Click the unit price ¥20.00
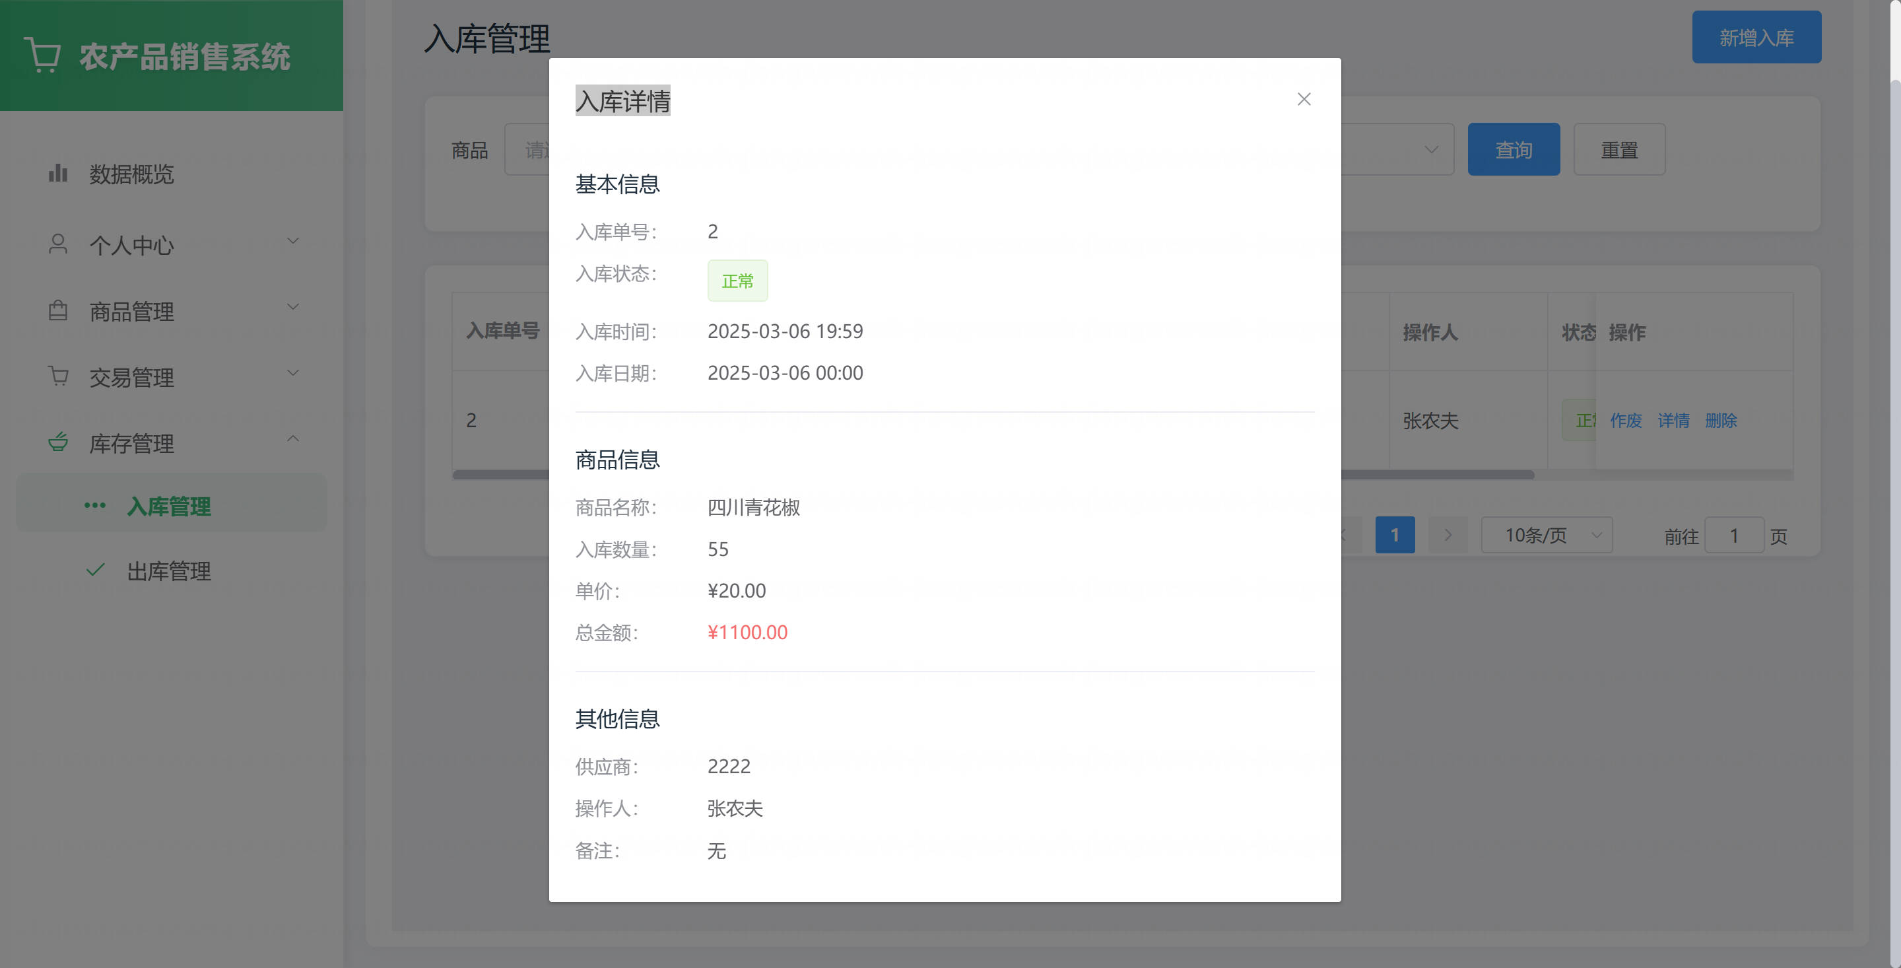The image size is (1901, 968). click(737, 591)
